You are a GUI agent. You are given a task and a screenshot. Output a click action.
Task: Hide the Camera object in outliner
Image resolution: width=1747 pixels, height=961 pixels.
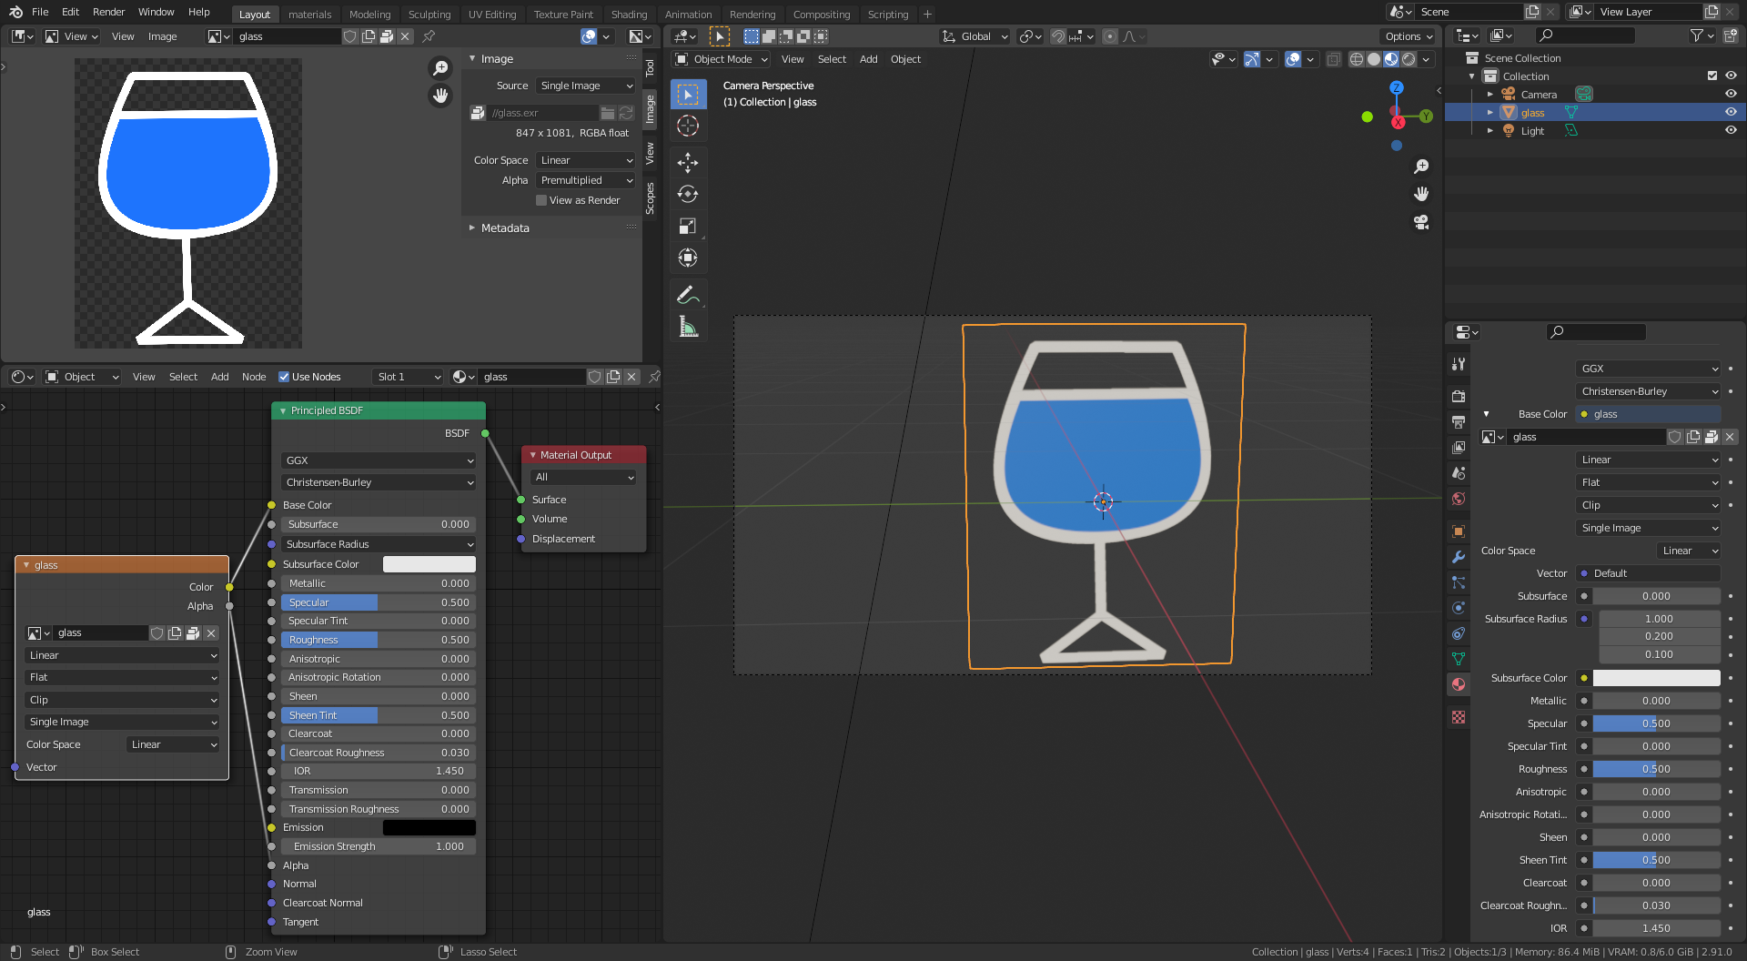point(1731,94)
